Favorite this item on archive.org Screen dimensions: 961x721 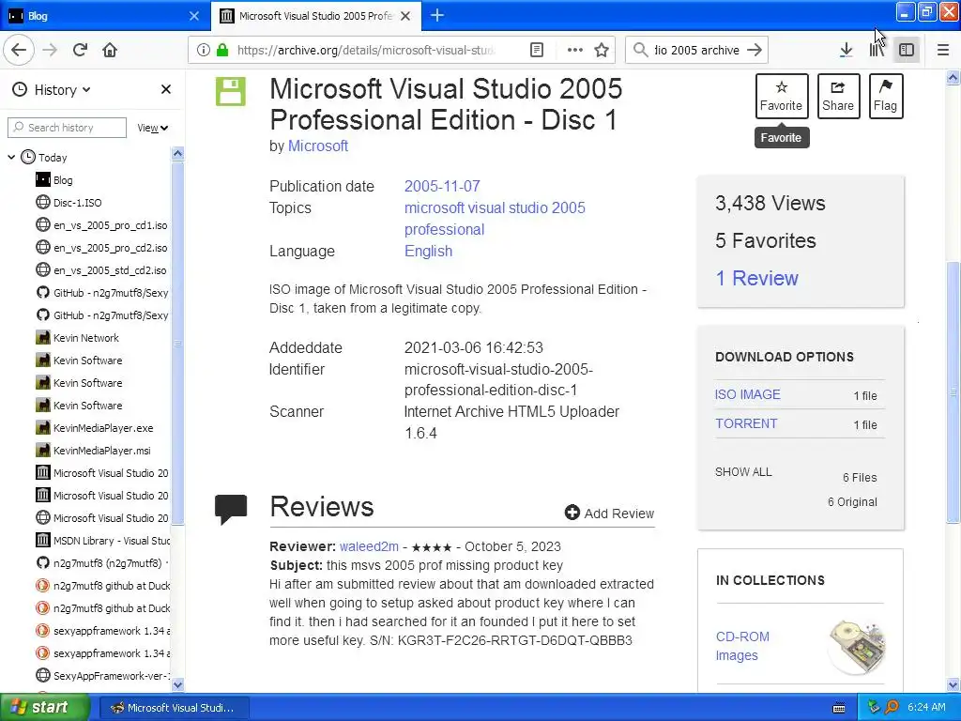tap(782, 96)
